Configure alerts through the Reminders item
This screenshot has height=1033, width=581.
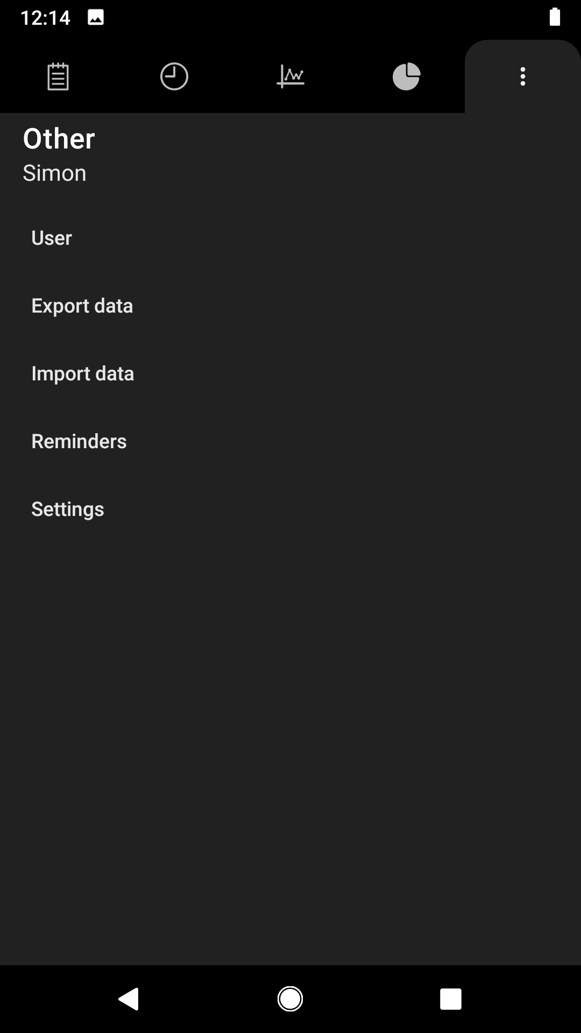click(290, 441)
